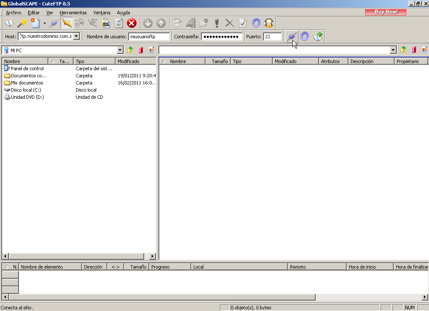The height and width of the screenshot is (311, 429).
Task: Click the New document icon in toolbar
Action: click(35, 23)
